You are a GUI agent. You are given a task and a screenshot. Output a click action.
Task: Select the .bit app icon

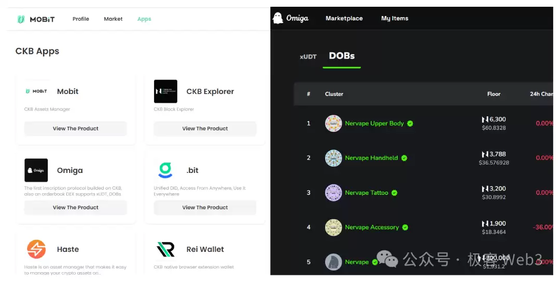tap(165, 170)
